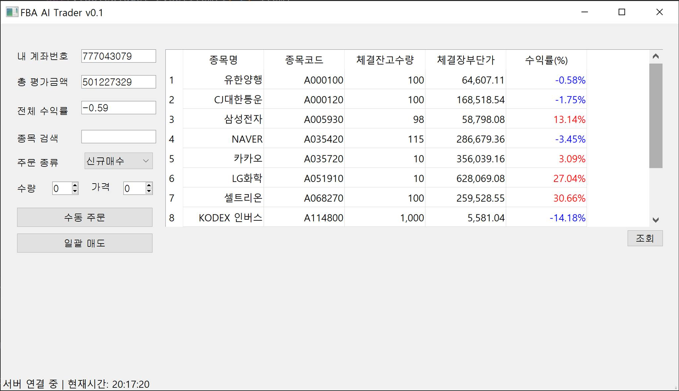This screenshot has height=391, width=679.
Task: Click the table scrollbar down arrow
Action: tap(655, 220)
